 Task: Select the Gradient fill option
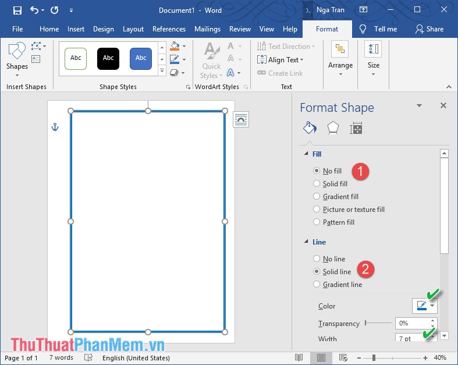(336, 197)
